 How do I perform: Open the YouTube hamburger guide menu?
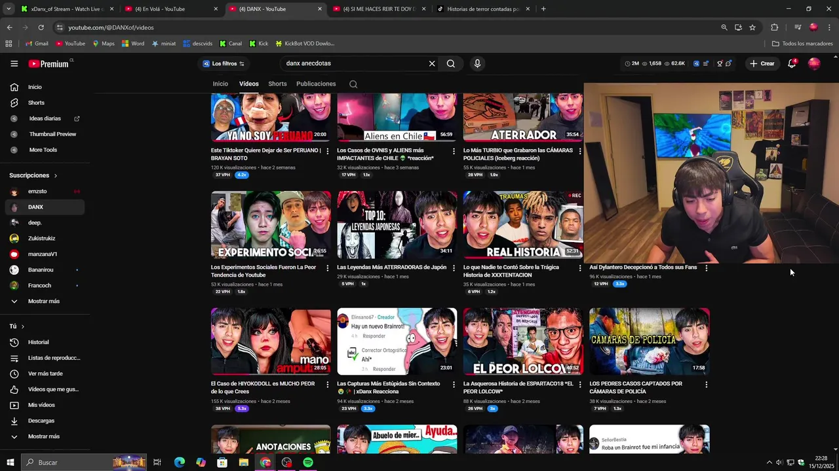(14, 63)
